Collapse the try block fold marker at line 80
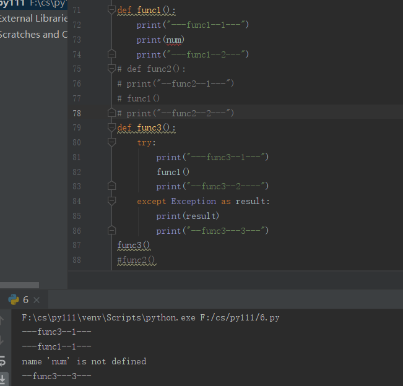 point(111,142)
